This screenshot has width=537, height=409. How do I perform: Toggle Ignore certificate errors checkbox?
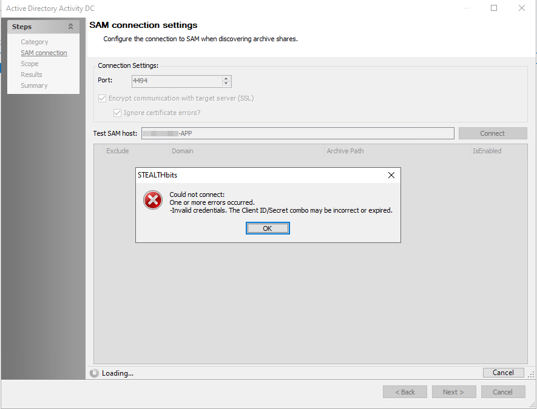(x=117, y=113)
